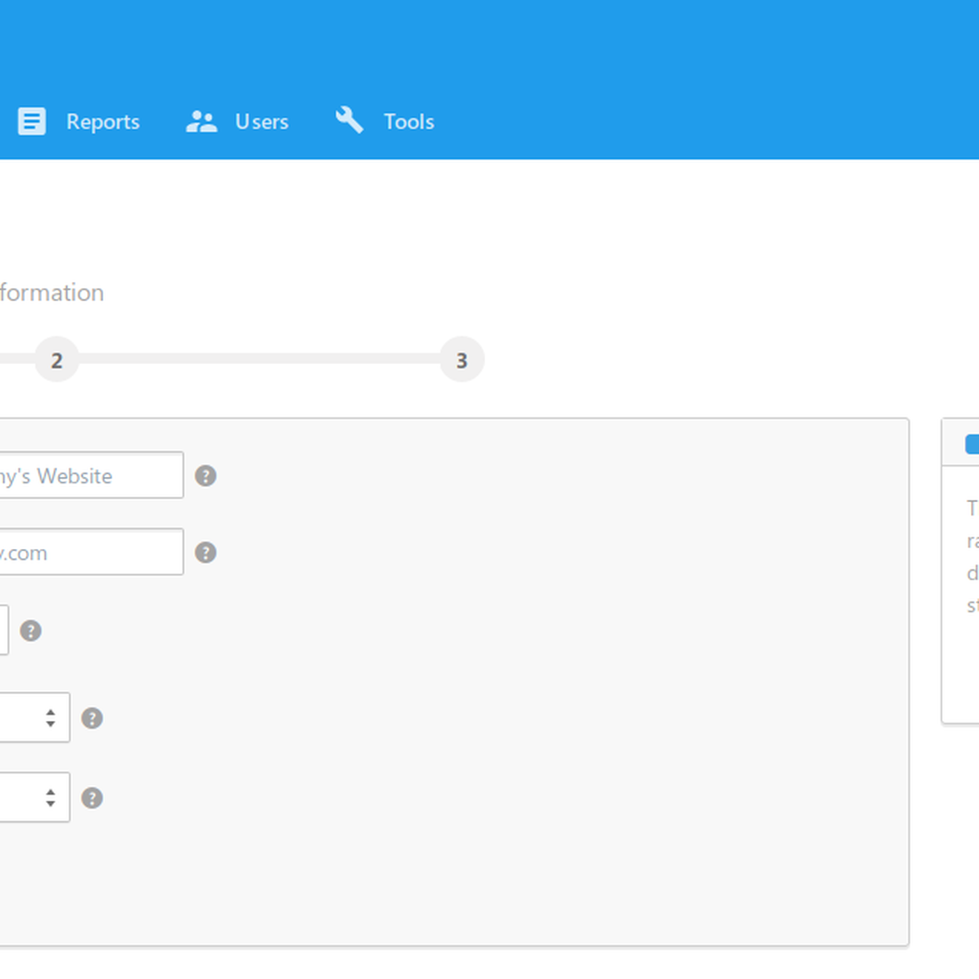Click the Users people icon

pos(201,121)
